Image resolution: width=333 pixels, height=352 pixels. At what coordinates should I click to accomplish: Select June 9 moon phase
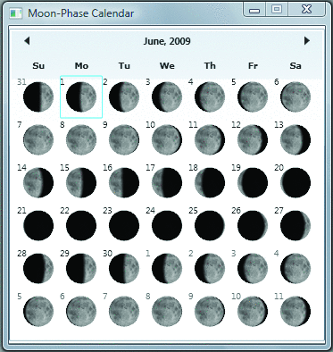point(124,139)
